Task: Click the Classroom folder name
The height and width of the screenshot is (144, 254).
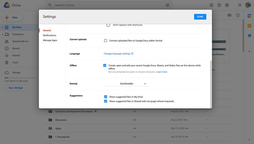Action: coord(61,120)
